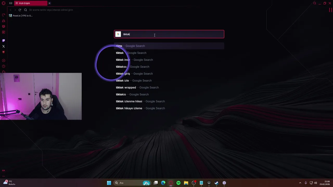Go forward with the forward arrow
The width and height of the screenshot is (333, 187).
coord(15,10)
